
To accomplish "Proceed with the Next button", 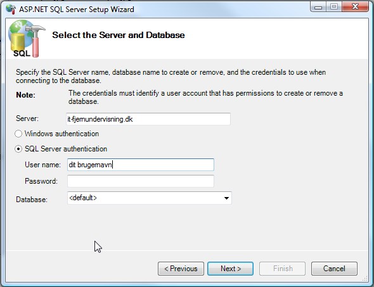I will point(230,269).
